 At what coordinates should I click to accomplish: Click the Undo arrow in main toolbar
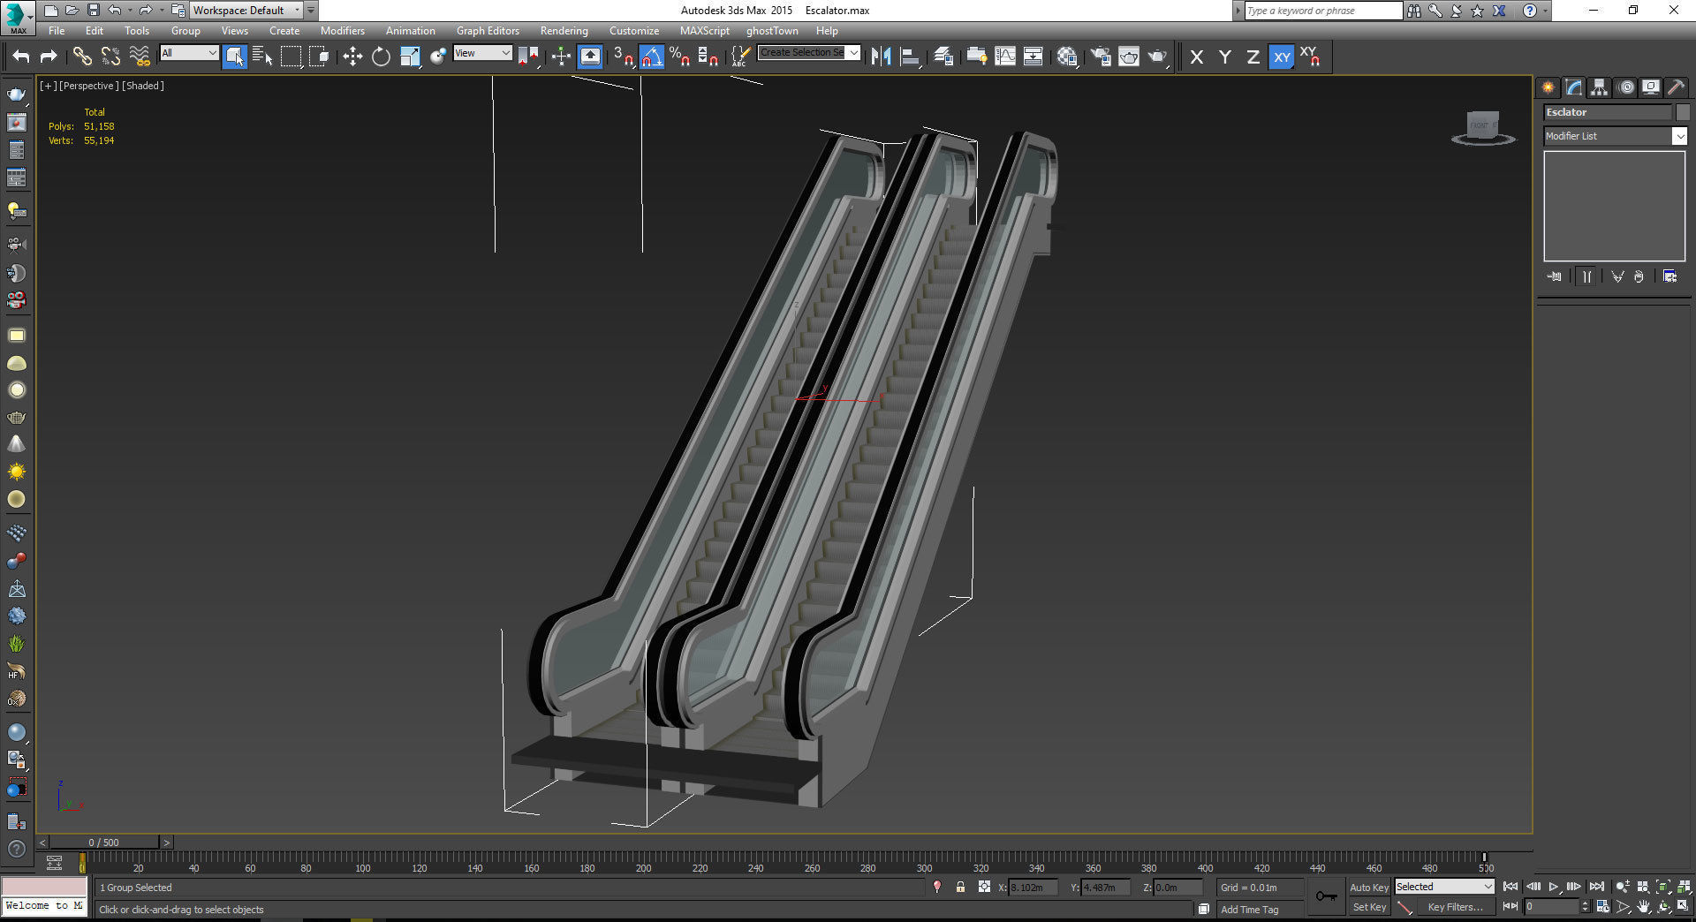pyautogui.click(x=21, y=57)
